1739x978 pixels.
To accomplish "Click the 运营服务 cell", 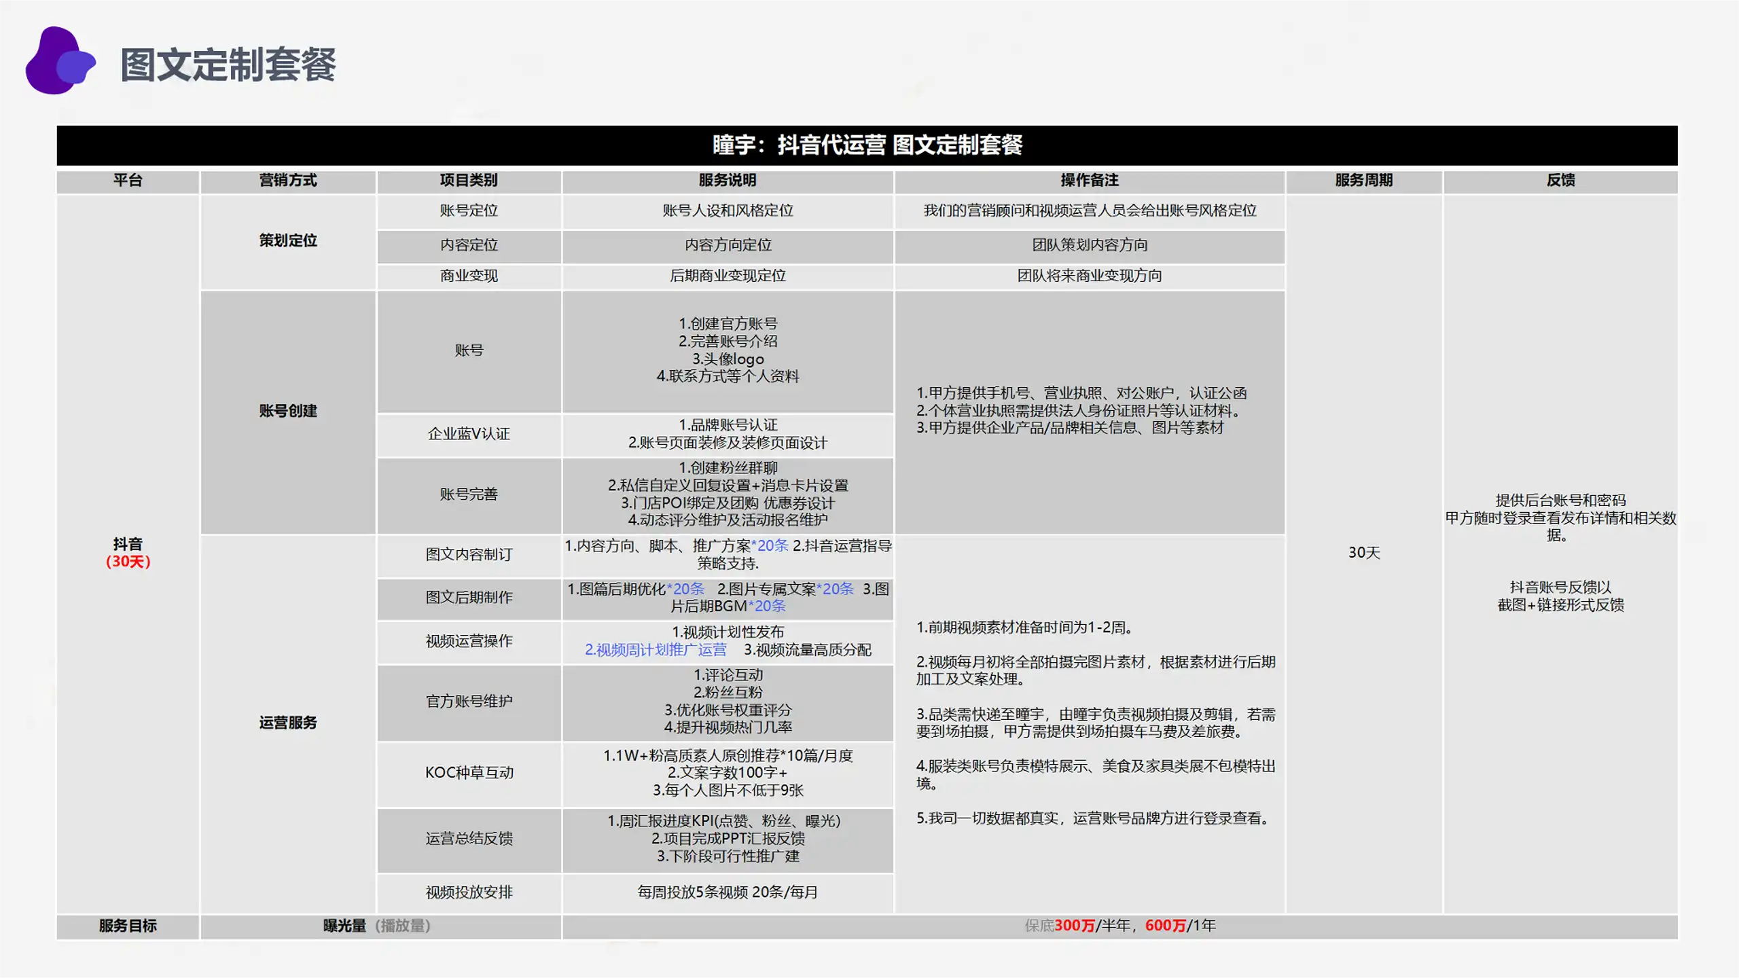I will pos(288,723).
